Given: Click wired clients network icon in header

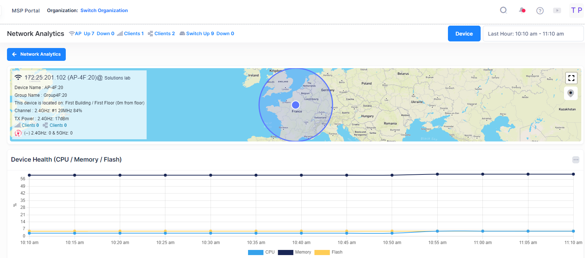Looking at the screenshot, I should coord(150,33).
